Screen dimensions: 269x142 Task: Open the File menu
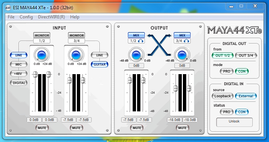[x=11, y=17]
